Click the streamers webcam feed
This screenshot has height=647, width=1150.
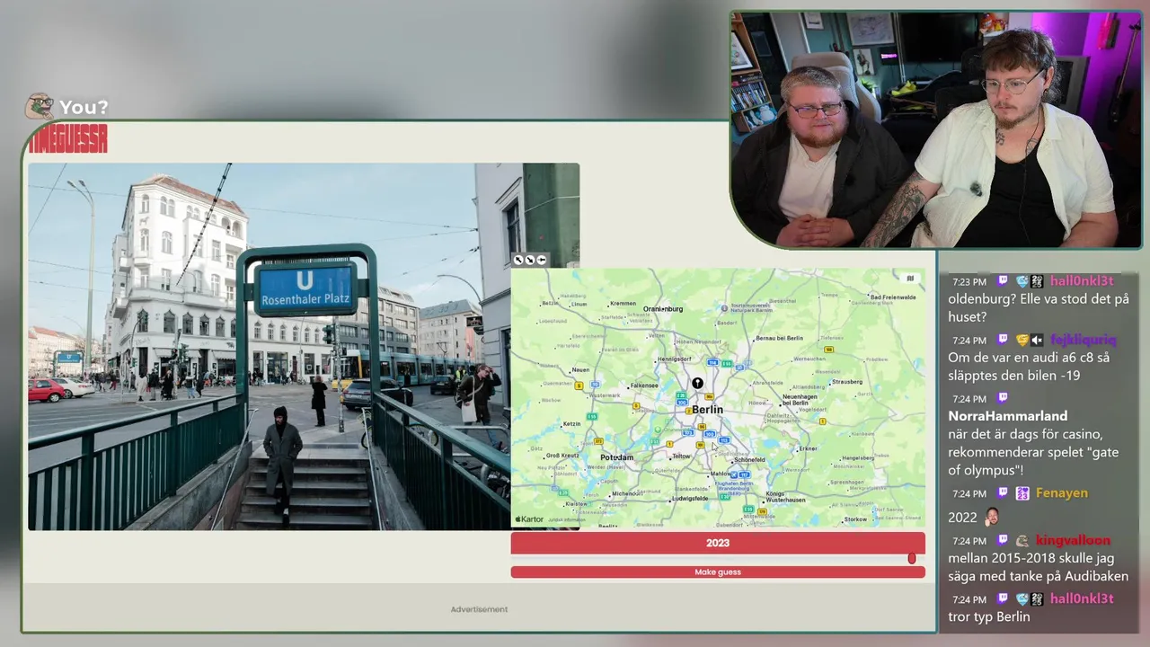(935, 130)
